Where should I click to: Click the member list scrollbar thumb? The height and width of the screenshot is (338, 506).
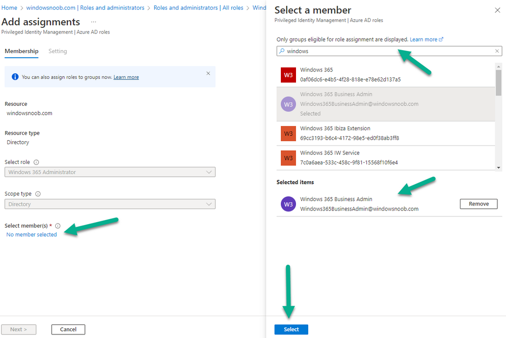coord(498,82)
